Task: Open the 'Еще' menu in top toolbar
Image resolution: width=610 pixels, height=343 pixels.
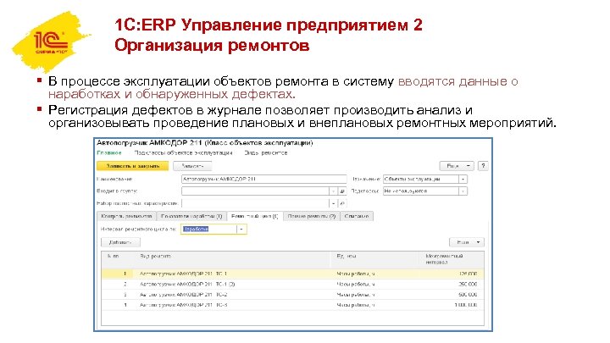Action: tap(457, 166)
